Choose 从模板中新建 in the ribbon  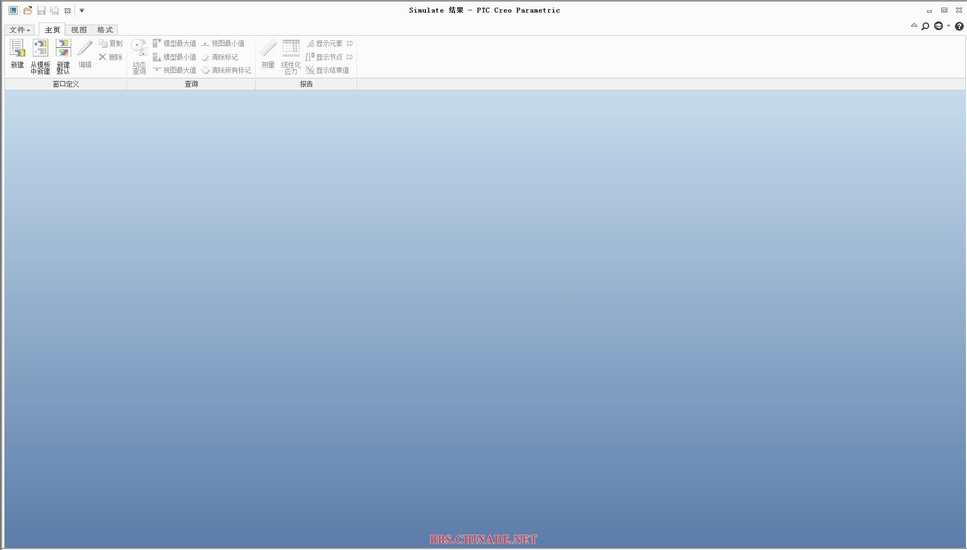tap(40, 56)
